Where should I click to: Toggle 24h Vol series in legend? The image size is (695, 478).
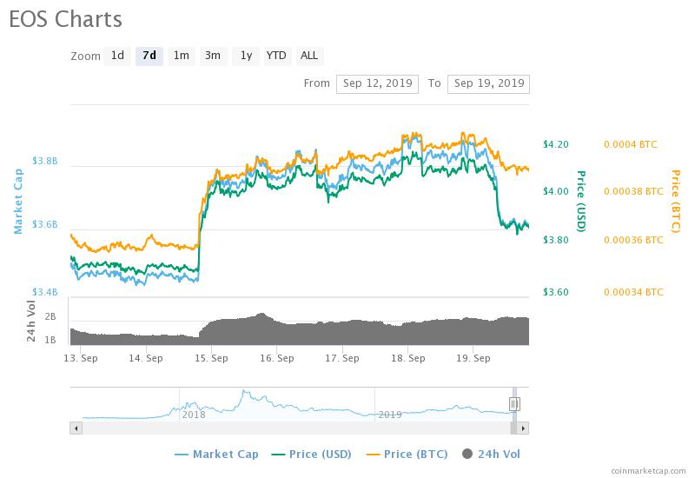491,454
